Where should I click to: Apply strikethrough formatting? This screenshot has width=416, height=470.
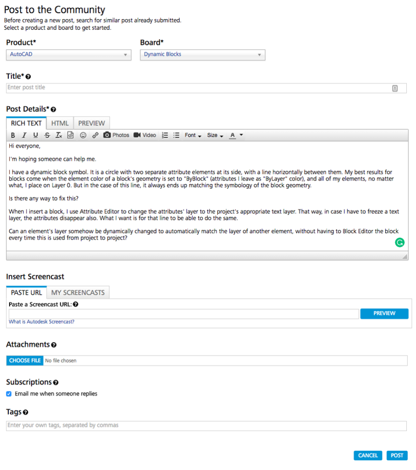pyautogui.click(x=47, y=135)
